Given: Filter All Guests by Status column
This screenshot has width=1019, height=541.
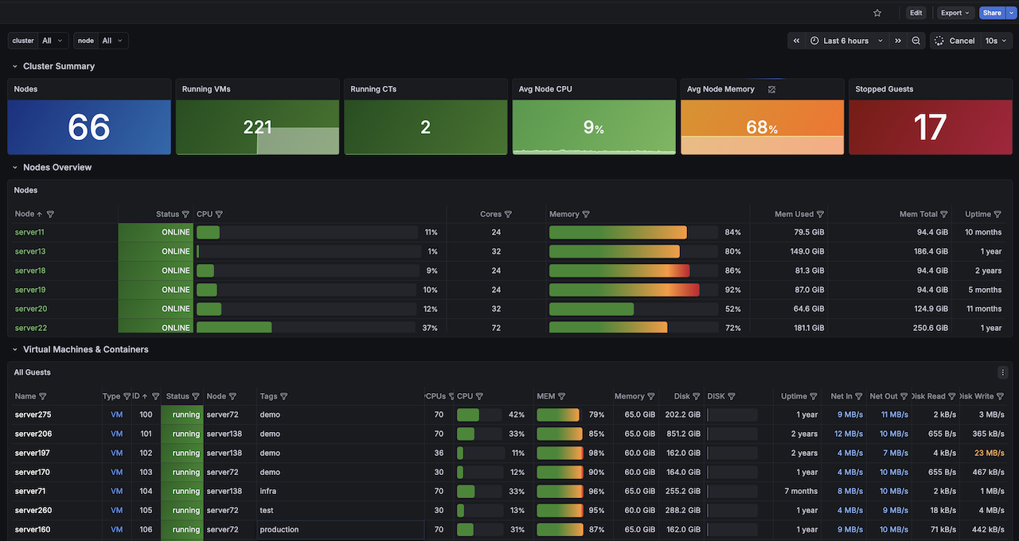Looking at the screenshot, I should coord(196,396).
